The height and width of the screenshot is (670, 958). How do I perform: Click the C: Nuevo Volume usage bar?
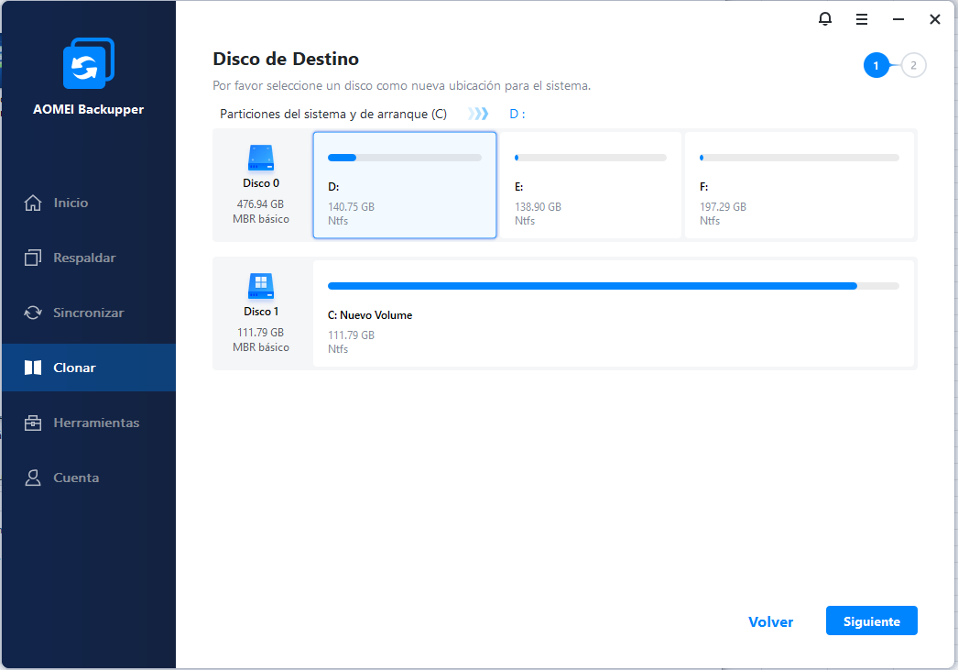pos(614,286)
